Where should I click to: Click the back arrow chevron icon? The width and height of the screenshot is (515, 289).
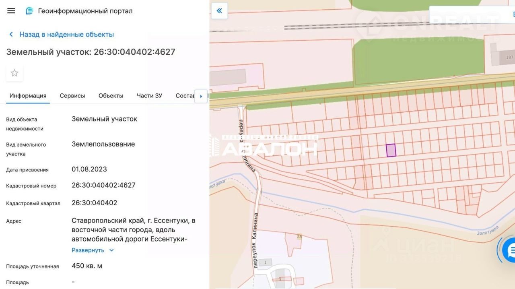(x=11, y=35)
